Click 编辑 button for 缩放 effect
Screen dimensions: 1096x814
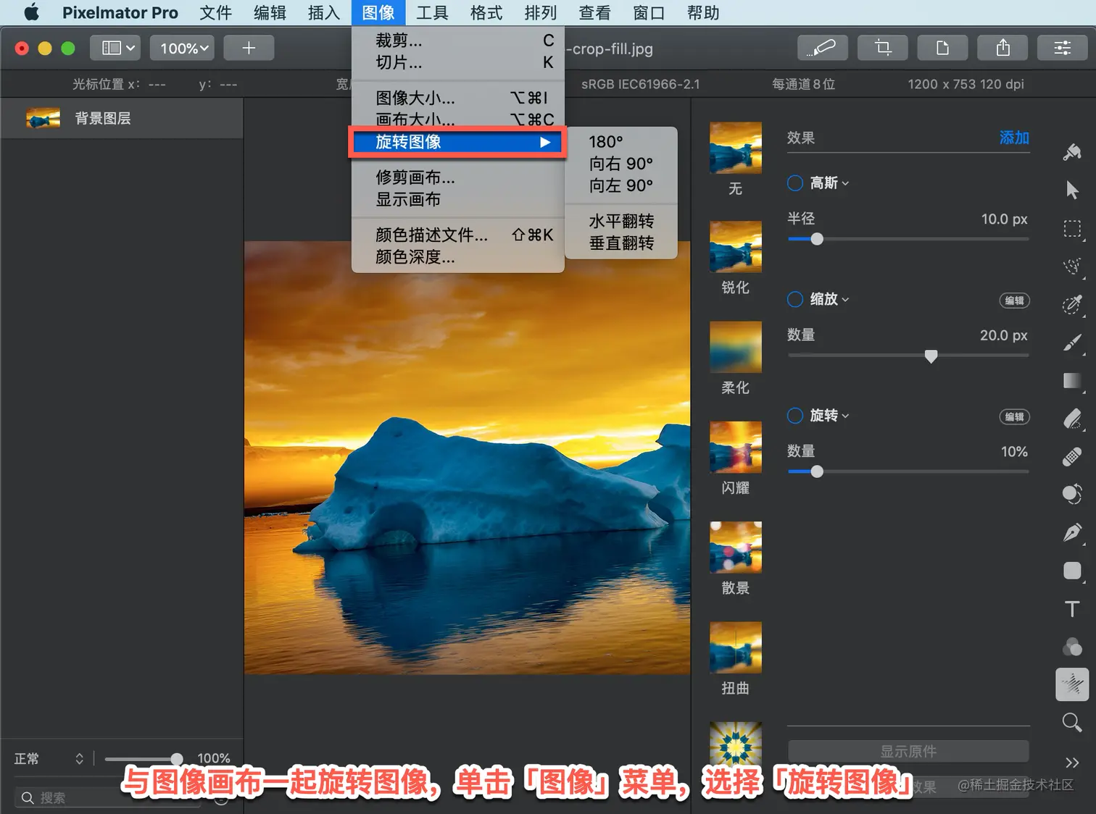tap(1014, 301)
